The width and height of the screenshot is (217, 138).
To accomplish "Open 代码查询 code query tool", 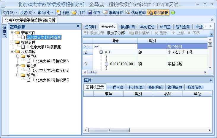I will (128, 12).
